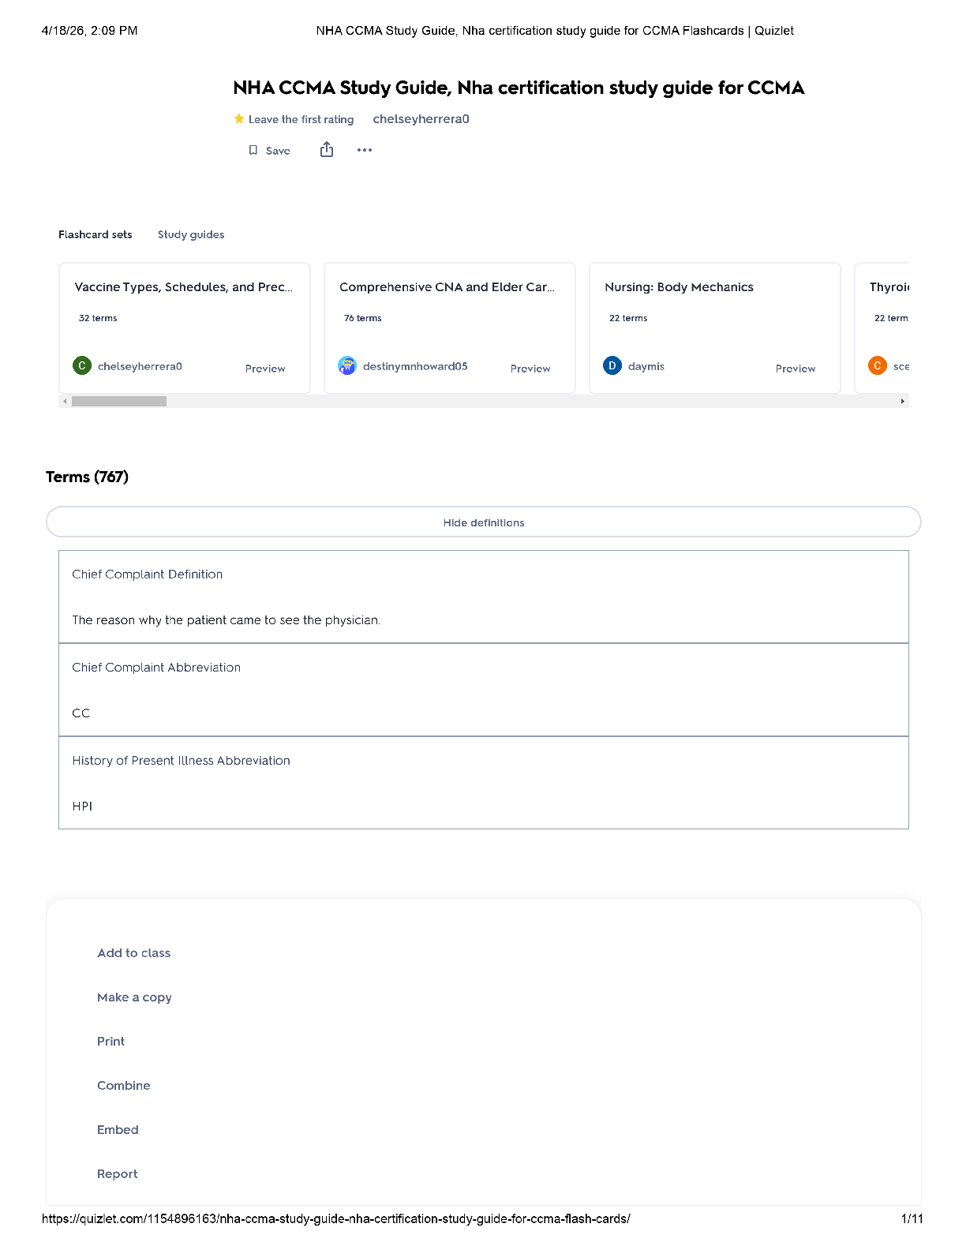Screen dimensions: 966x1250
Task: Click the left arrow of horizontal scrollbar
Action: point(65,402)
